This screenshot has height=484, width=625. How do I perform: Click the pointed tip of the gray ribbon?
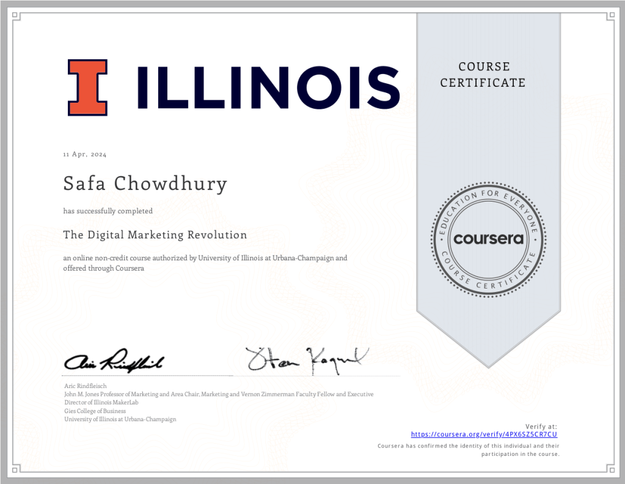click(x=489, y=365)
